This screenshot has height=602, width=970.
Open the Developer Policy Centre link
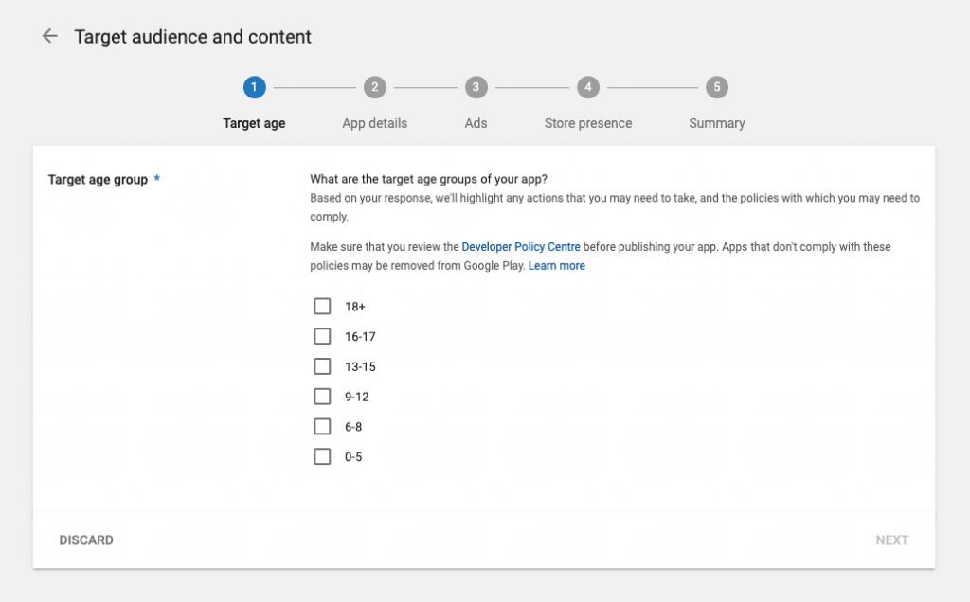521,246
